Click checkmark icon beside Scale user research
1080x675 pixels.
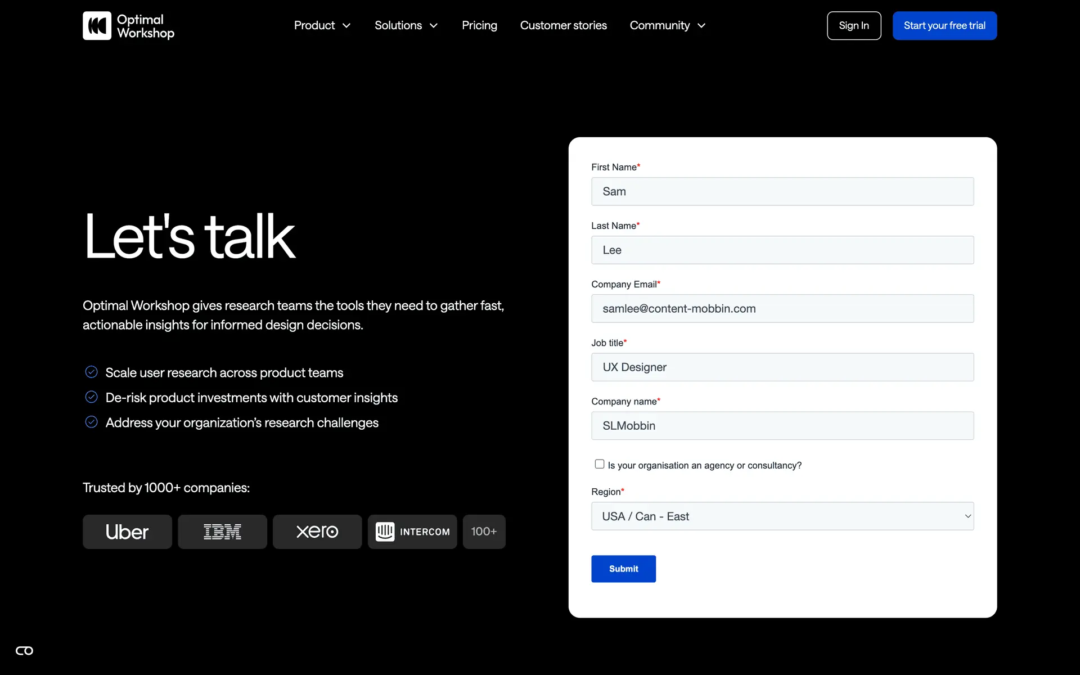click(91, 372)
